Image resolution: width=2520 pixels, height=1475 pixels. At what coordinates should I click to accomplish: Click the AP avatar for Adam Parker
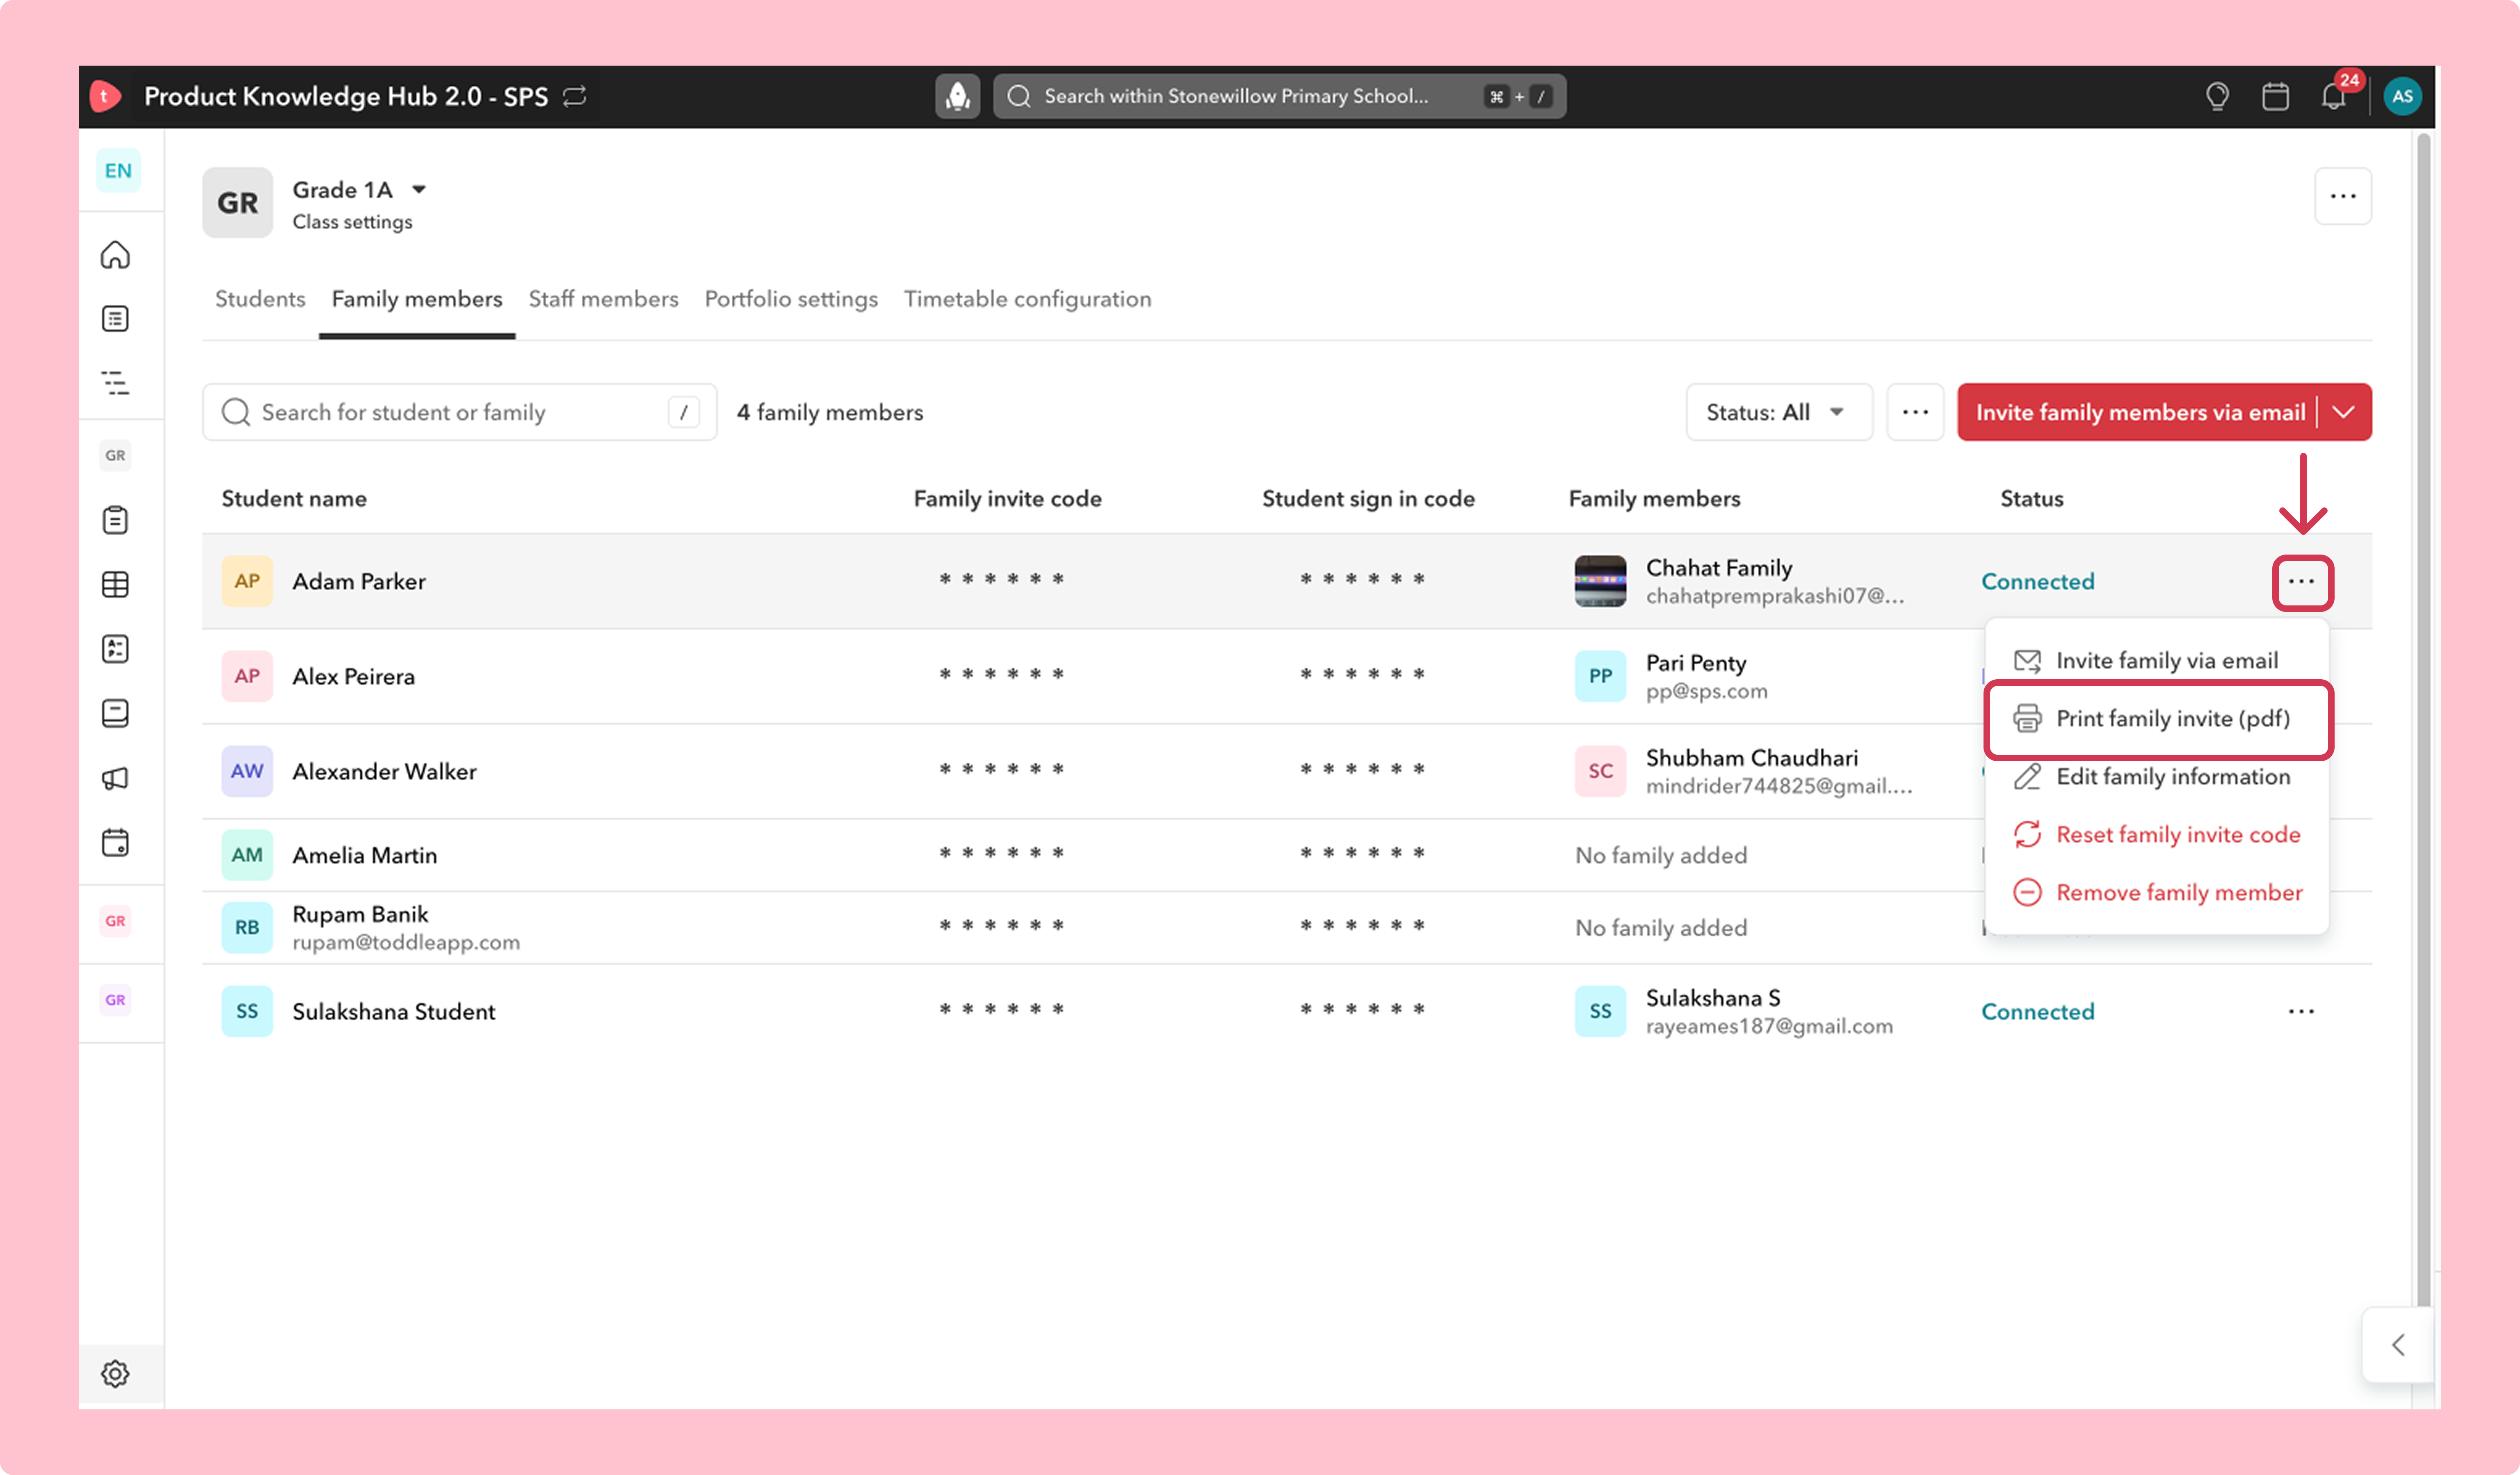(x=247, y=582)
